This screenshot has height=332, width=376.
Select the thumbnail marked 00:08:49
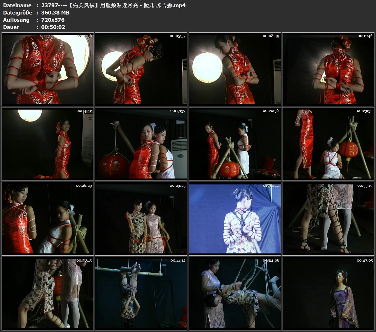235,69
